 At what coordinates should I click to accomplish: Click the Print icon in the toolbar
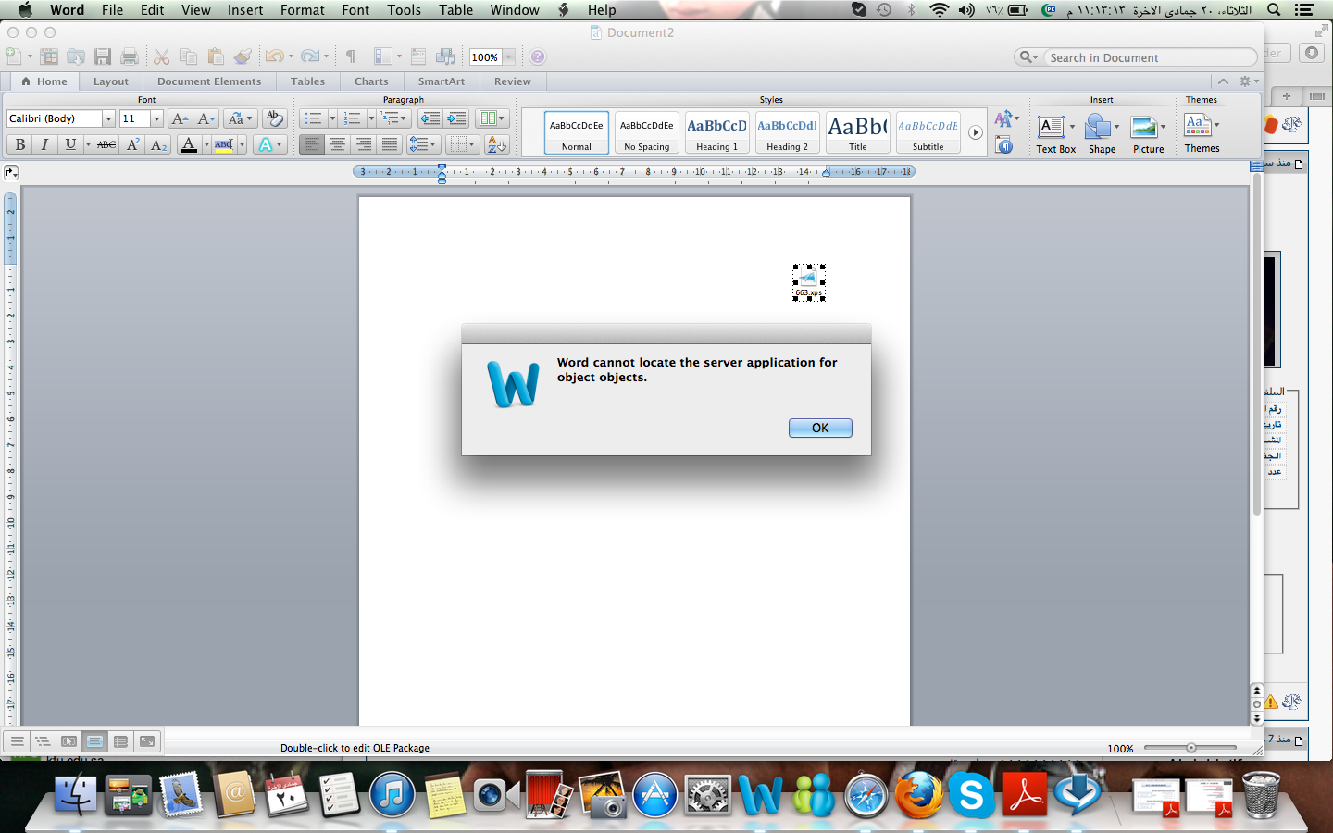130,56
